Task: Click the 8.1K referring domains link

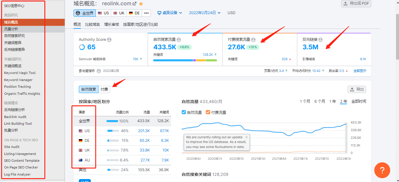Action: pos(363,59)
